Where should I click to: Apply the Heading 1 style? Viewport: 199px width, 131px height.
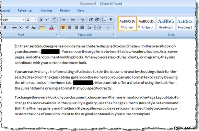166,23
